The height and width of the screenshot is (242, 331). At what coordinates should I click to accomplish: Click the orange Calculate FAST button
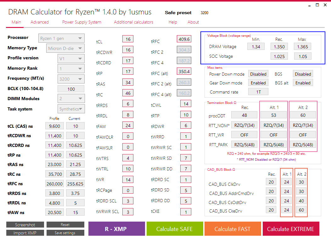point(233,229)
